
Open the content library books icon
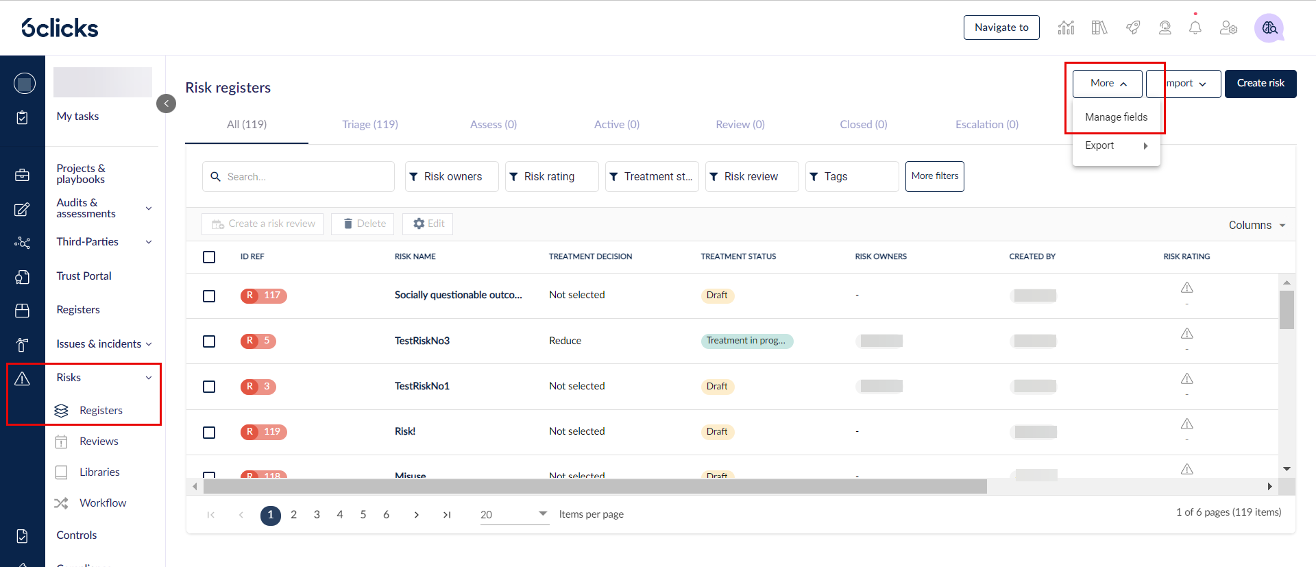[x=1099, y=27]
